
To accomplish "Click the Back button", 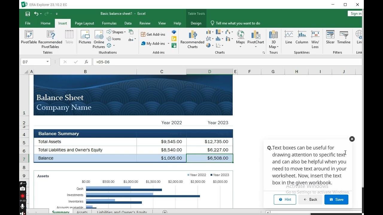I will tap(310, 199).
